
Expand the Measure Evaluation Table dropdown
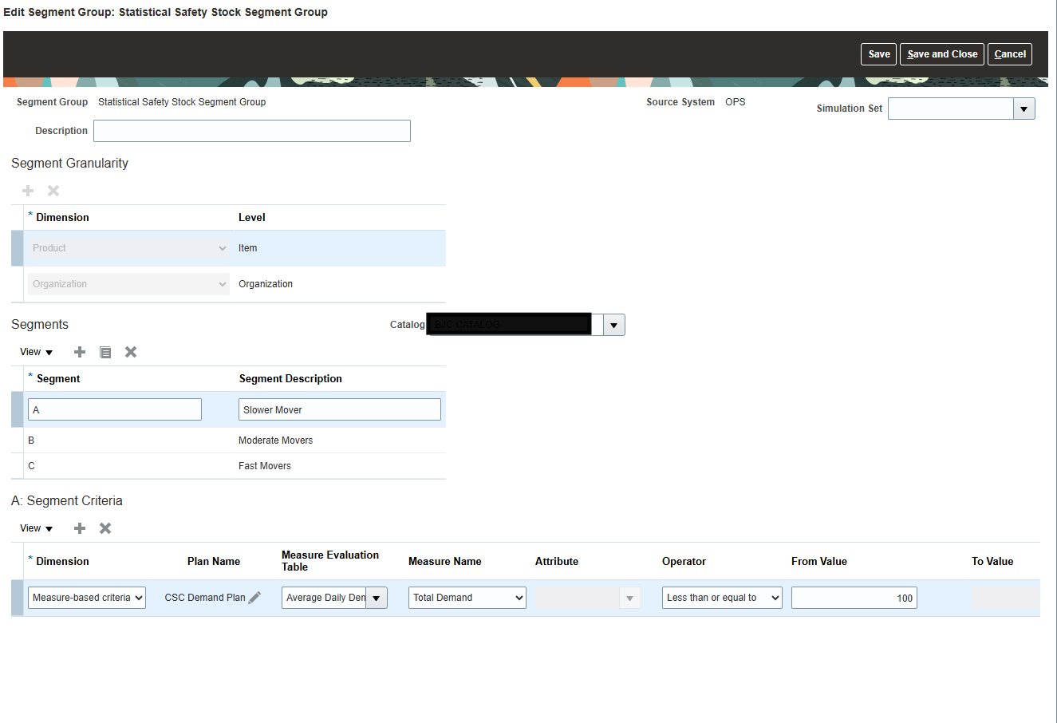point(377,598)
